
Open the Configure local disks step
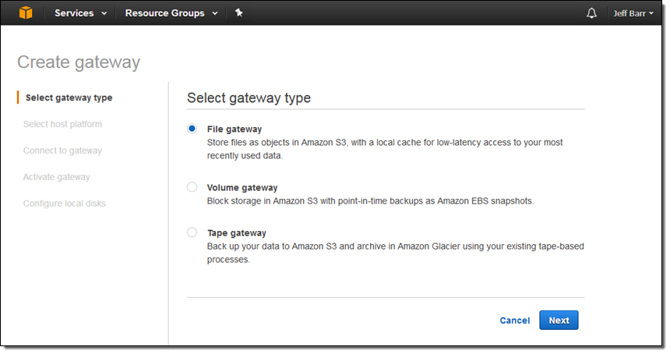pos(64,204)
